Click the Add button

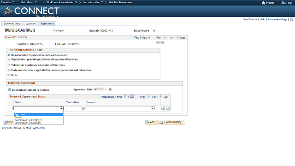pyautogui.click(x=151, y=122)
